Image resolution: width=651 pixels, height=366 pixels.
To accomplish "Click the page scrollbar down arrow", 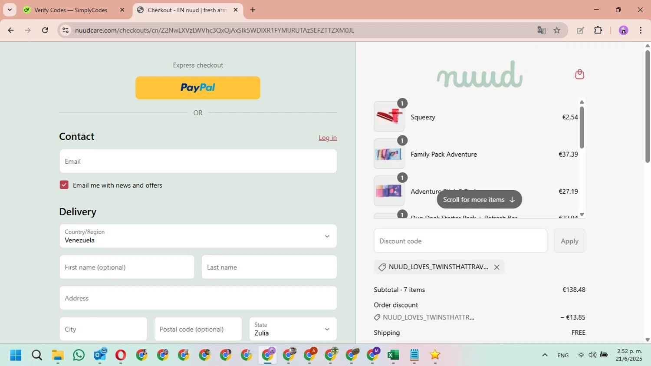I will click(647, 340).
